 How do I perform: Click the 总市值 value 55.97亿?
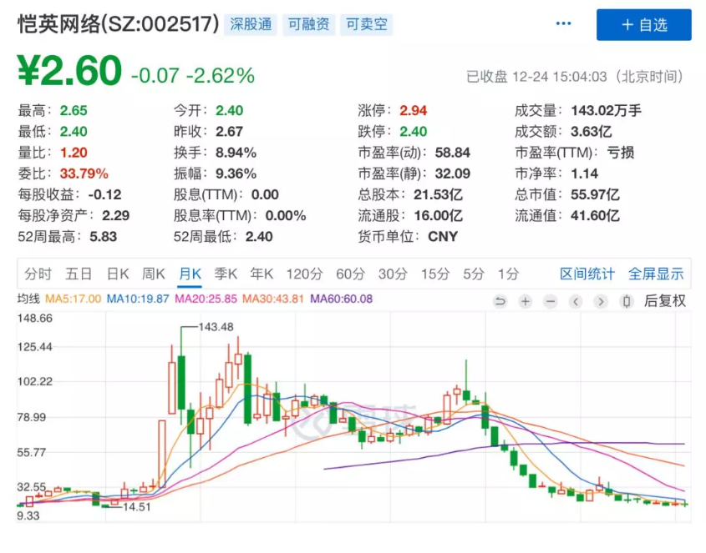595,194
